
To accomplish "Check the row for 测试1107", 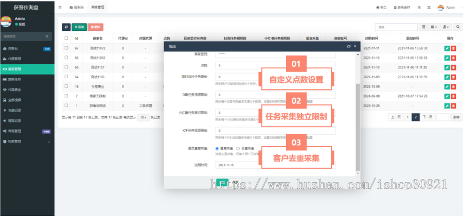I will tap(66, 67).
